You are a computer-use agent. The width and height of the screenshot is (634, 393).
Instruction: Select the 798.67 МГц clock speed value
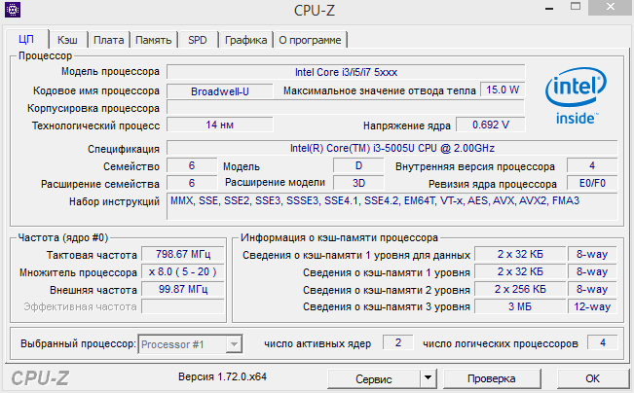183,254
